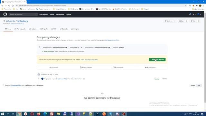
Task: Expand the head repository dropdown
Action: click(x=97, y=47)
